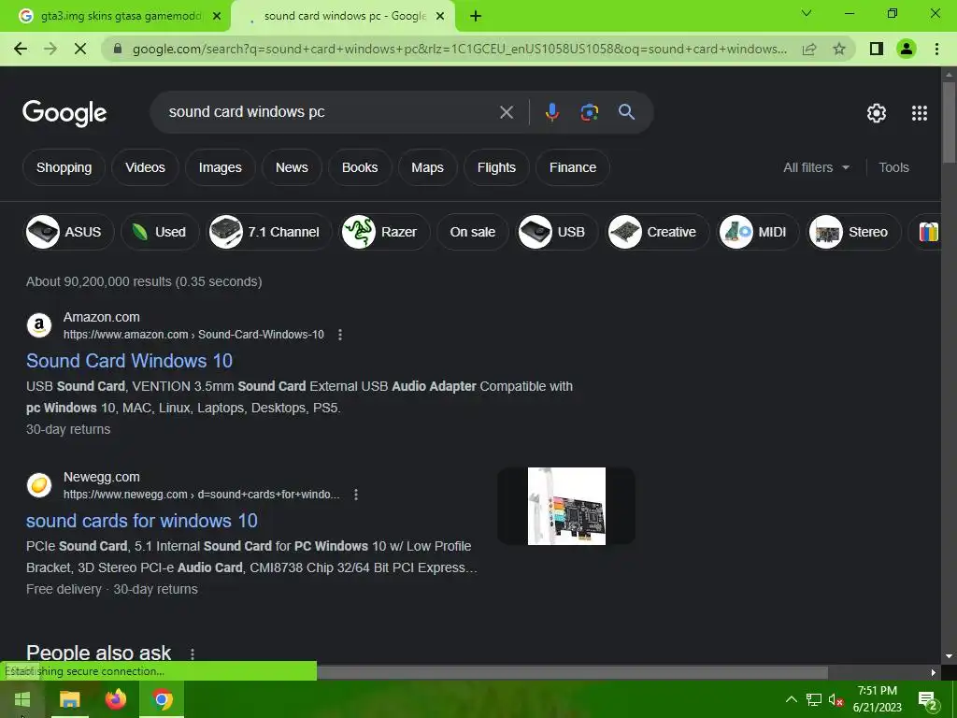Open Sound Card Windows 10 Amazon link
This screenshot has height=718, width=957.
point(129,361)
